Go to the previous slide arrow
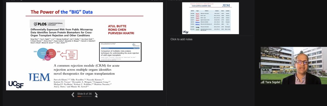This screenshot has height=106, width=327. pos(73,95)
